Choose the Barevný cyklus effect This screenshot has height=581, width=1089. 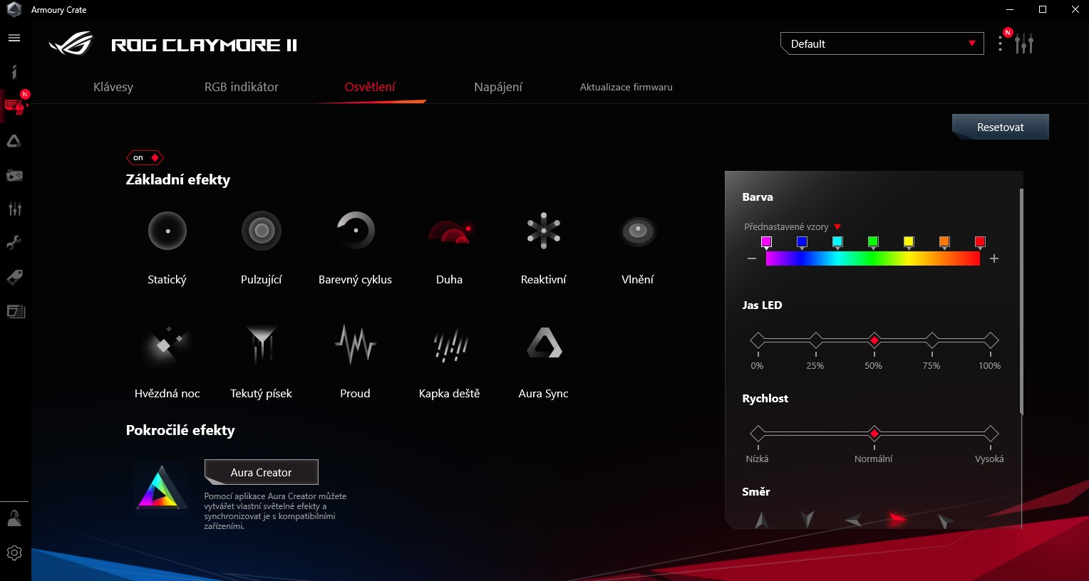coord(355,231)
